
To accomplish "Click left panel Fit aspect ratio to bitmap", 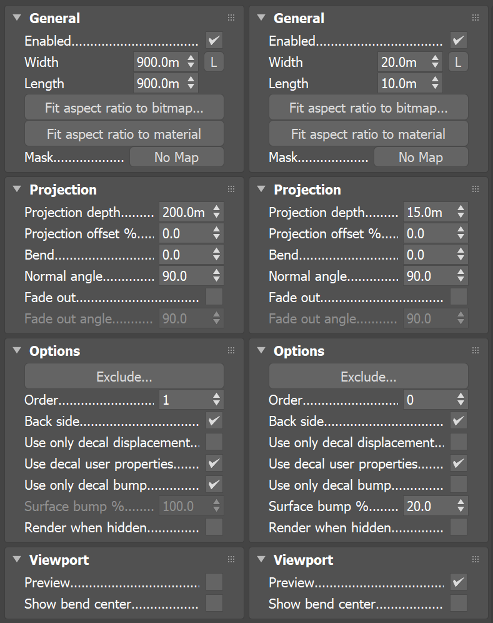I will point(124,108).
